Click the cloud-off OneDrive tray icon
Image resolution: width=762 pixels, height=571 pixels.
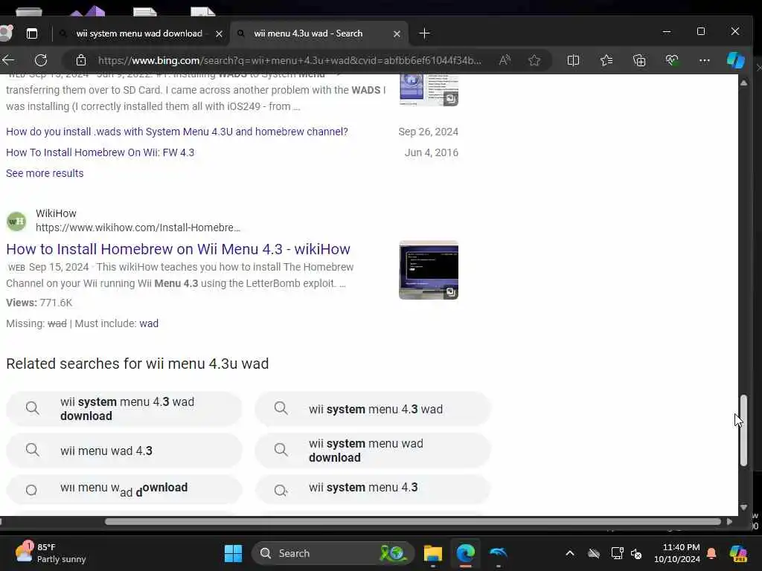[594, 553]
